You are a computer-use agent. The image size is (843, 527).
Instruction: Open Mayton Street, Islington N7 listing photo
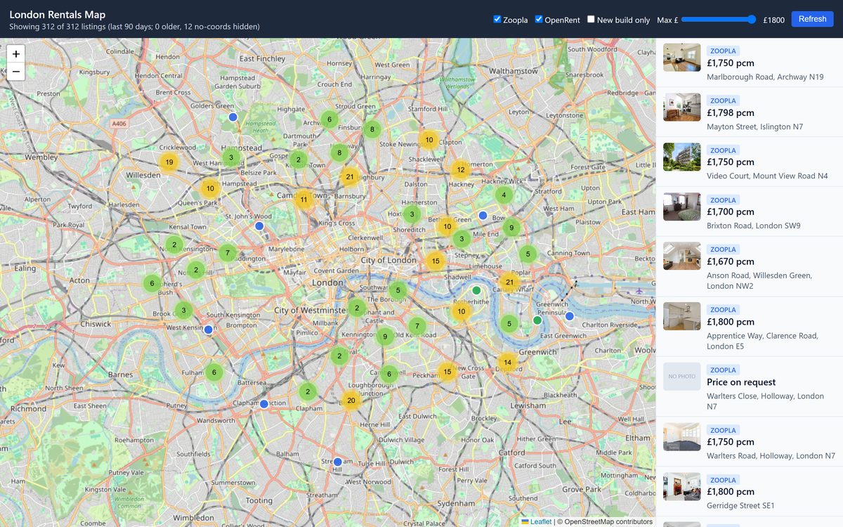coord(682,108)
